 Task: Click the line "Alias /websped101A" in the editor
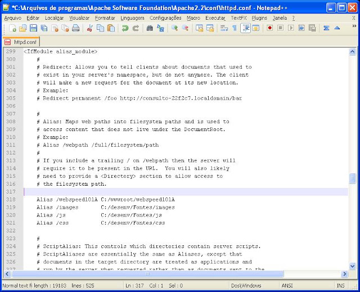point(106,200)
